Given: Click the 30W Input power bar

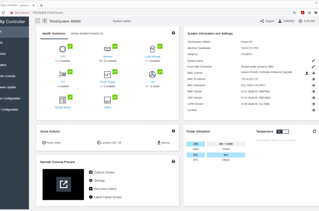Looking at the screenshot, I should 195,144.
